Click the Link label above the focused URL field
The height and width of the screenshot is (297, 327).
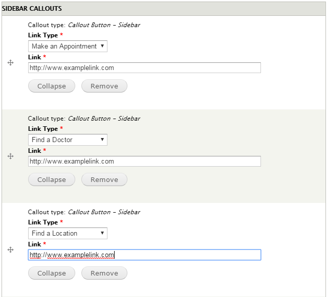[x=35, y=244]
